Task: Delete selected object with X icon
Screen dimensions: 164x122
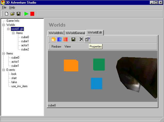Action: point(81,39)
